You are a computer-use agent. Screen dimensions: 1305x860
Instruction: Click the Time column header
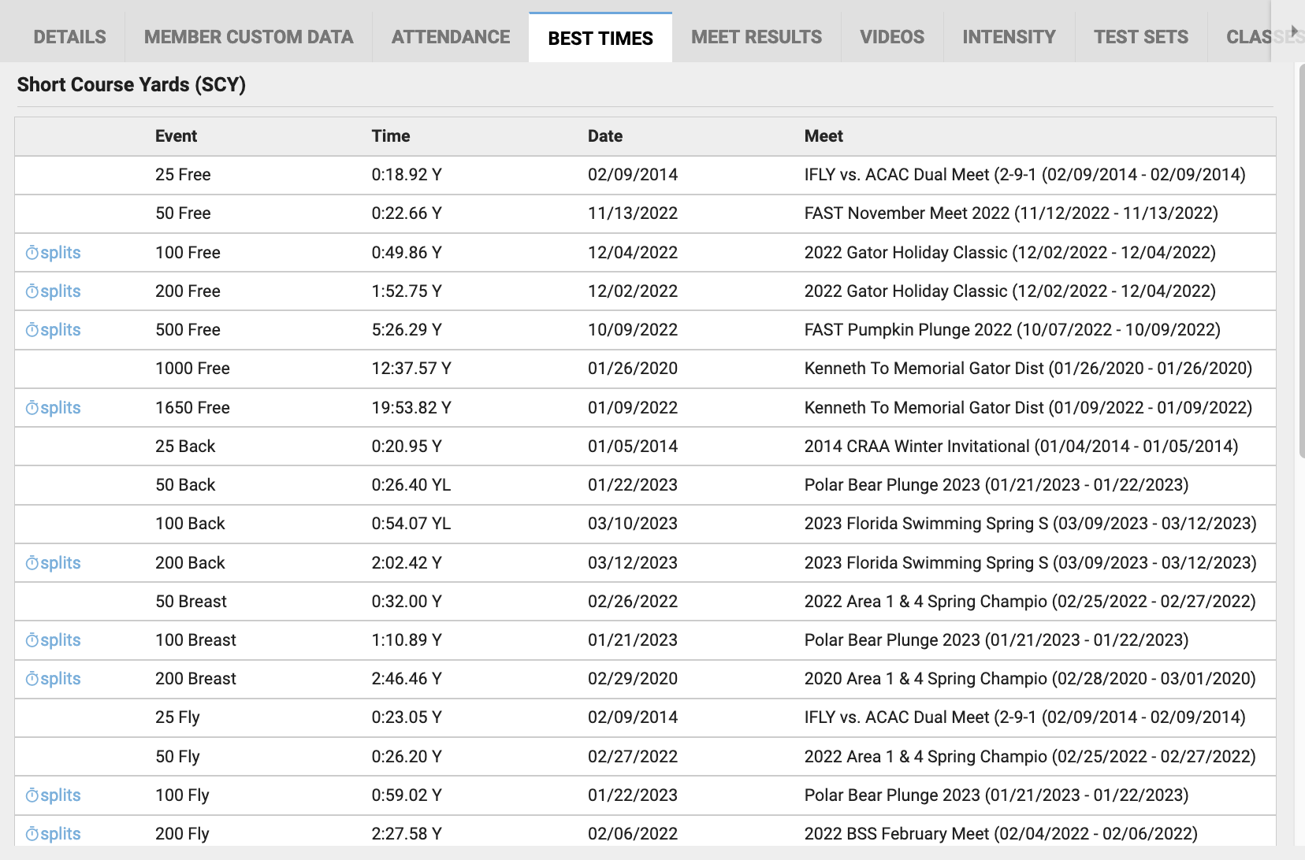coord(391,136)
